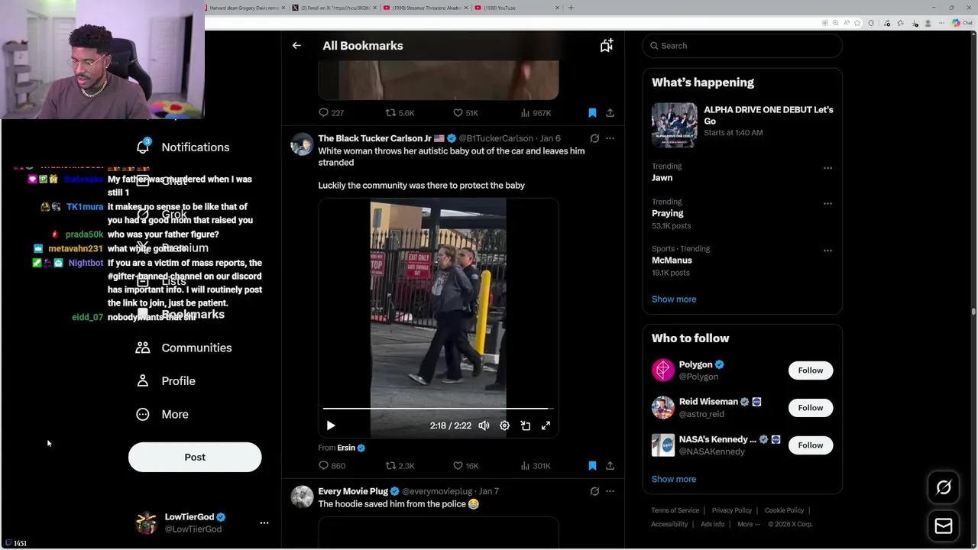Open replies on the 227-reply post
The image size is (978, 550).
331,113
